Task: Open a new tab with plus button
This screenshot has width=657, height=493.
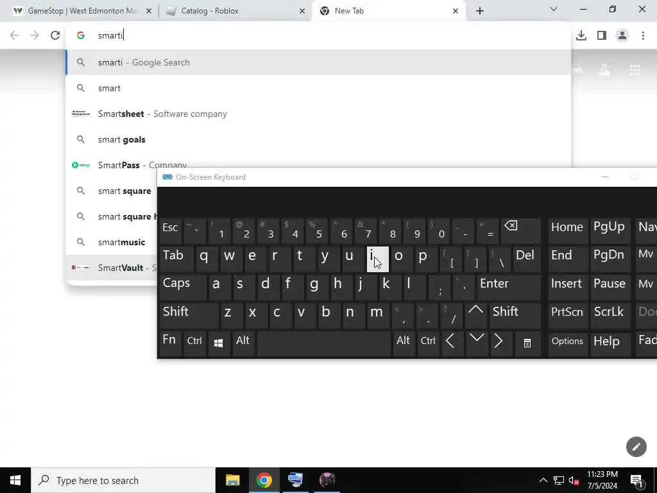Action: click(x=480, y=11)
